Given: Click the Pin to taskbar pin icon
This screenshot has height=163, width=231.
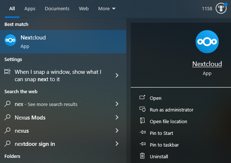Looking at the screenshot, I should [142, 144].
